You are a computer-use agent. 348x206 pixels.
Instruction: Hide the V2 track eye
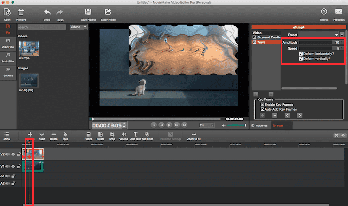(x=13, y=154)
